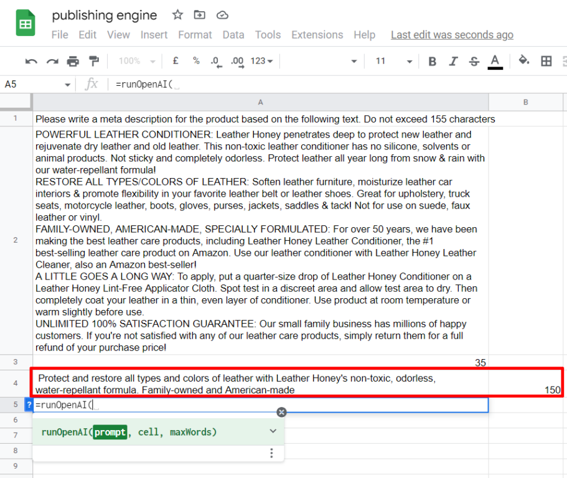Image resolution: width=567 pixels, height=478 pixels.
Task: Open the Name box dropdown arrow
Action: [68, 85]
